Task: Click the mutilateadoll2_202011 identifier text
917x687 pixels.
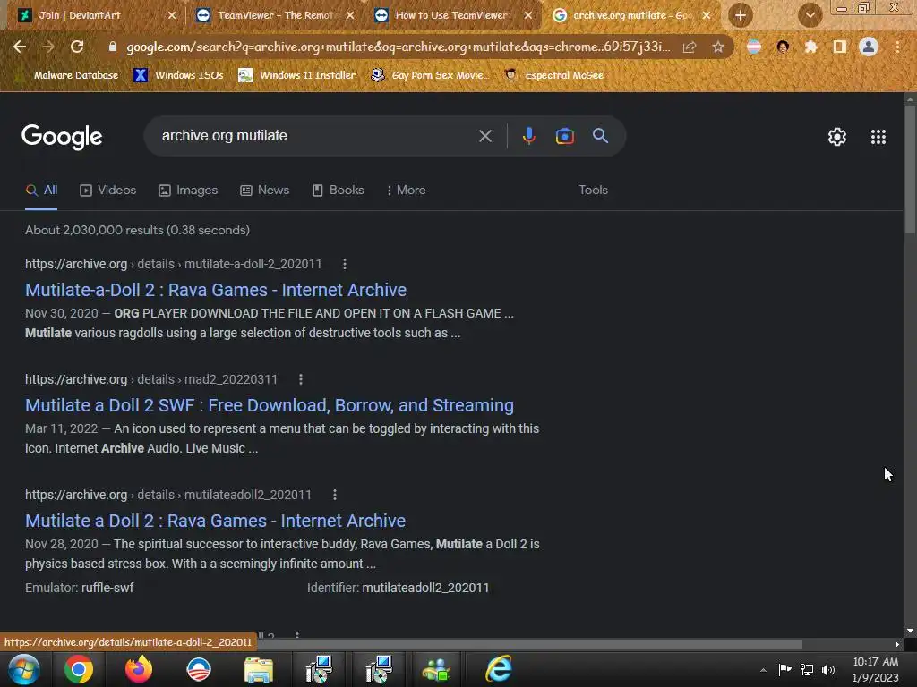Action: click(x=425, y=589)
